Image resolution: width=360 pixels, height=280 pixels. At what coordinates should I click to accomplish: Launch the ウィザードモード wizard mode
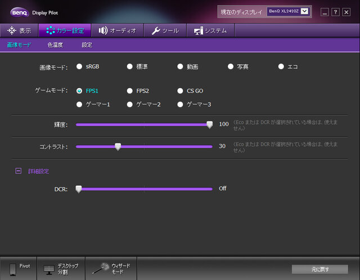111,269
